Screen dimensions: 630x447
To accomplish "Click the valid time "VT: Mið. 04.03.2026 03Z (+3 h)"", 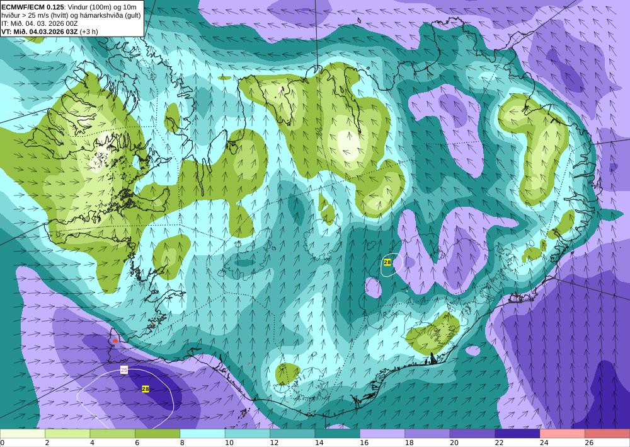I will click(x=49, y=32).
